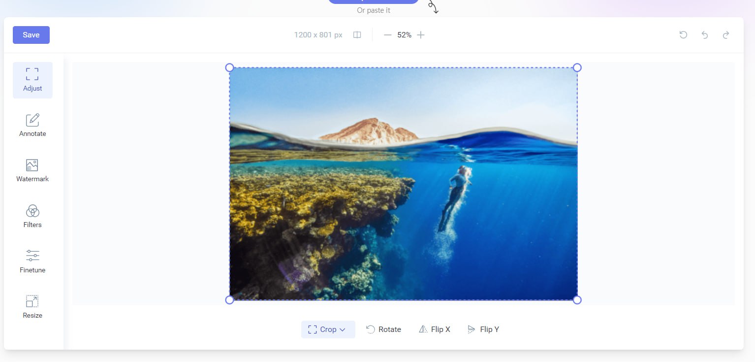This screenshot has width=755, height=362.
Task: Zoom in with the plus button
Action: [421, 35]
